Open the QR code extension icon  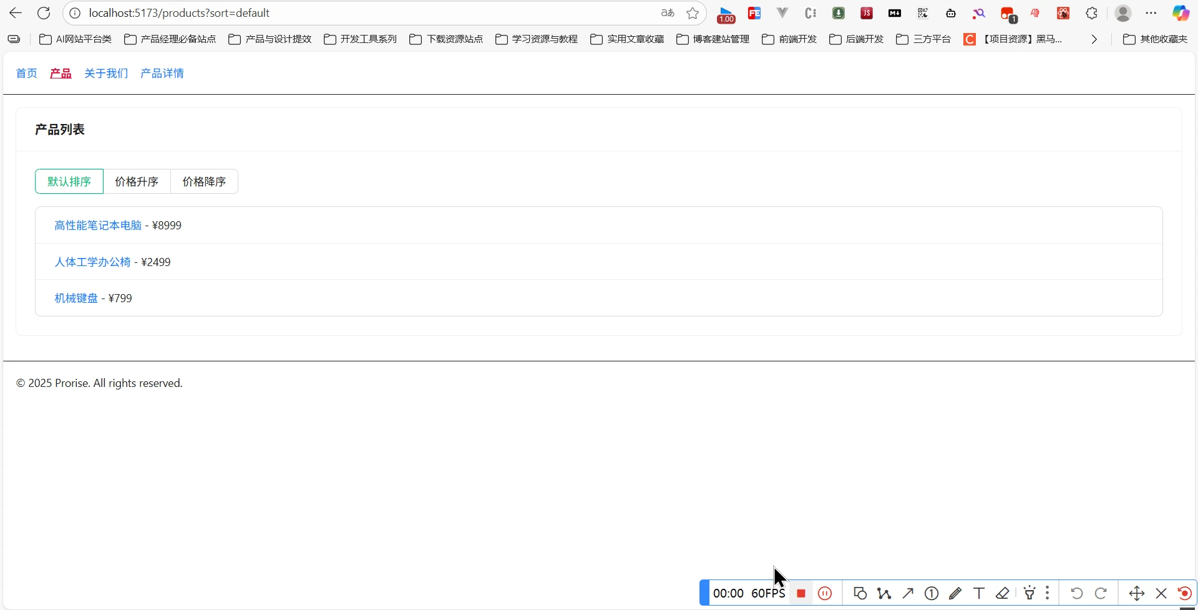(x=923, y=13)
